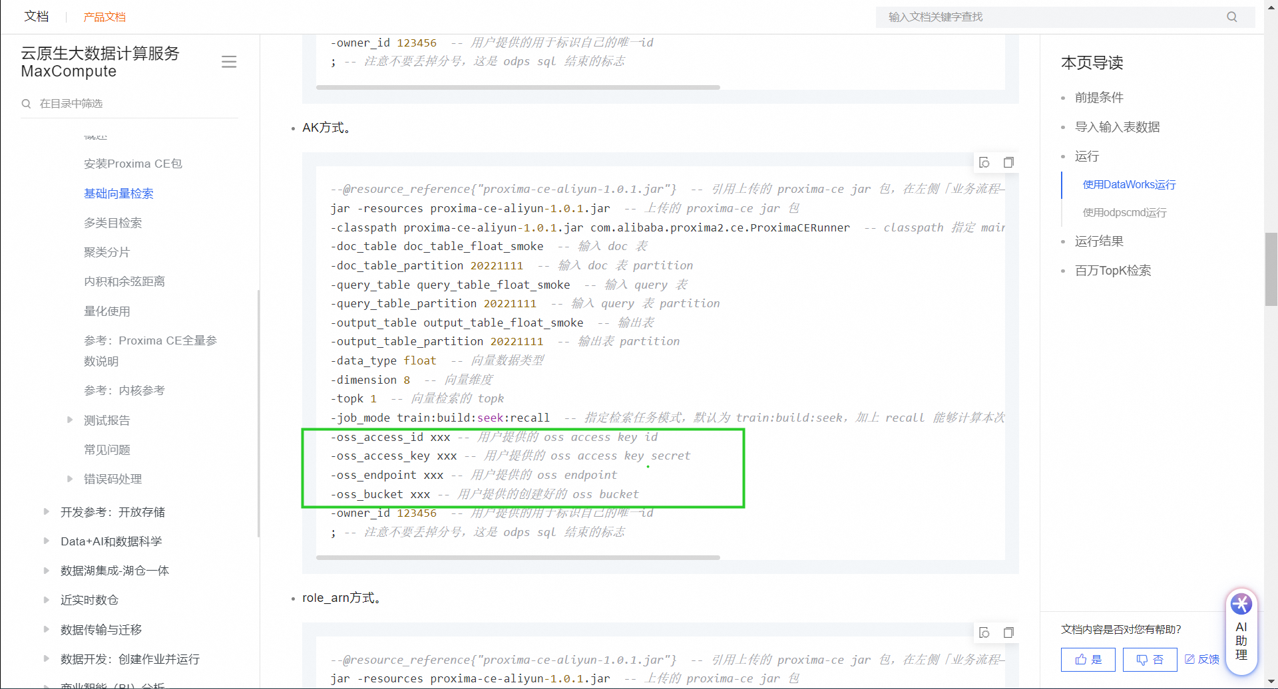Screen dimensions: 1278x689
Task: Open the 反馈 feedback link
Action: tap(1202, 659)
